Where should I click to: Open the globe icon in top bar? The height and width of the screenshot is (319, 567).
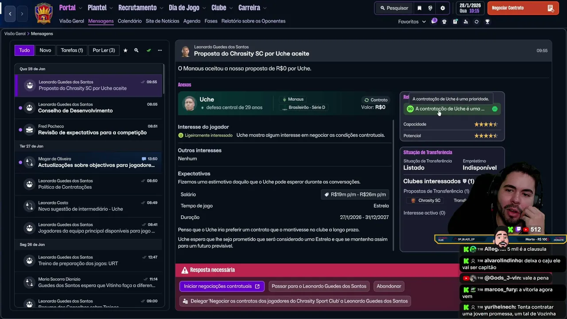click(430, 8)
